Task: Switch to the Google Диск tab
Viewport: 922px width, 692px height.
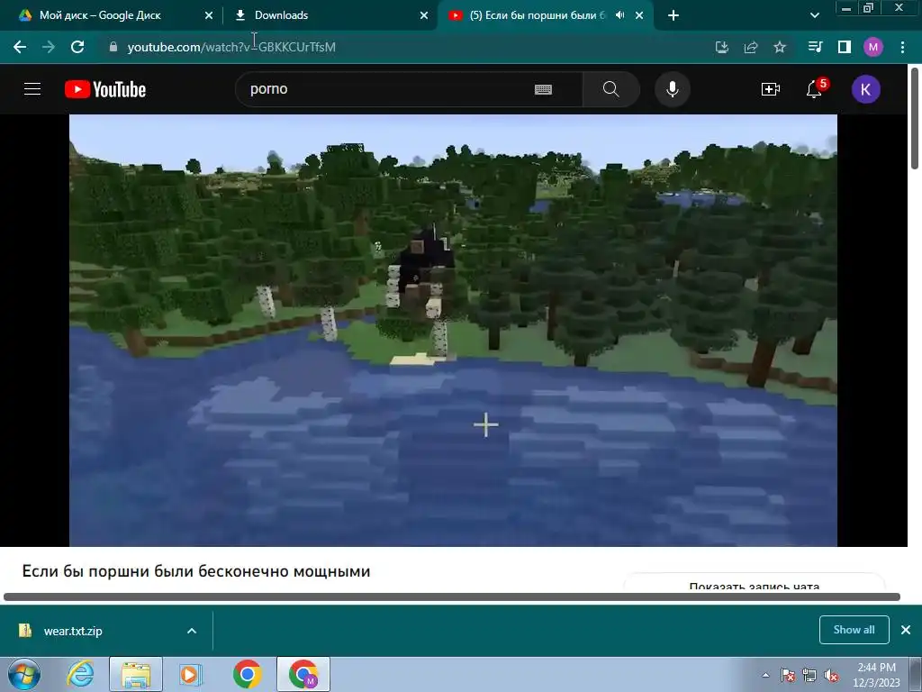Action: [100, 15]
